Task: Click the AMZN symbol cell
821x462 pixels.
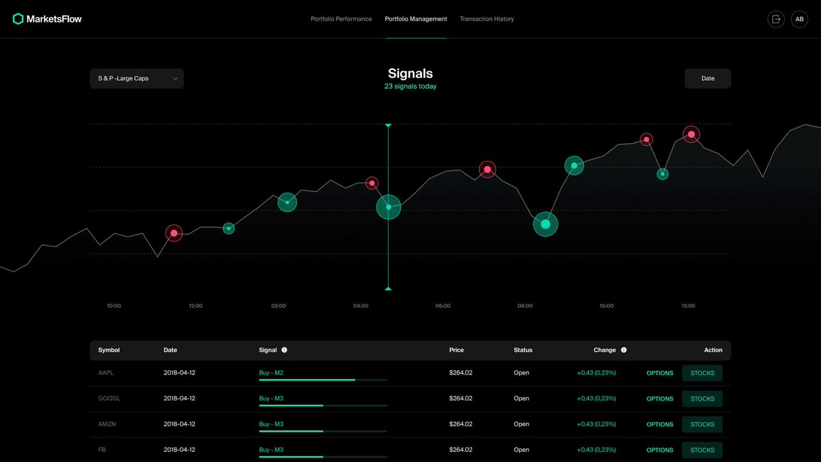Action: tap(107, 424)
